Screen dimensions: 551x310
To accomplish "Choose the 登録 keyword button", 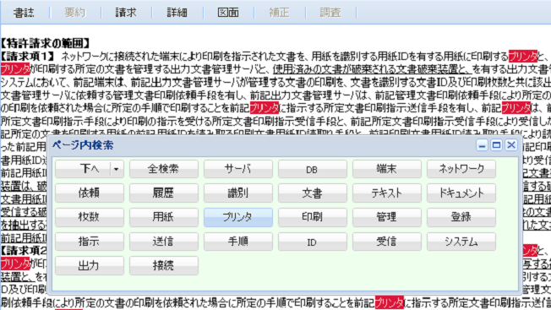I will click(x=461, y=217).
